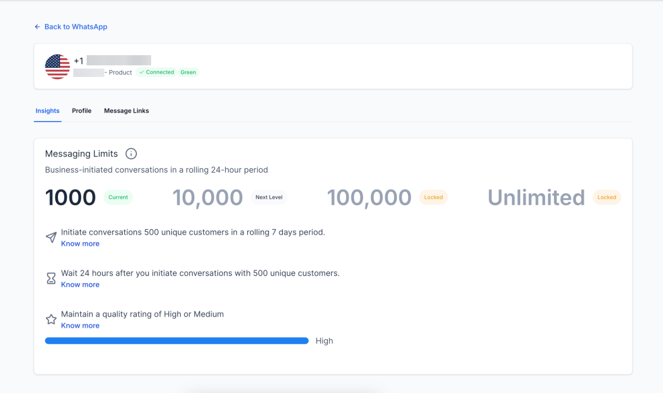
Task: Click the Connected status badge
Action: tap(156, 72)
